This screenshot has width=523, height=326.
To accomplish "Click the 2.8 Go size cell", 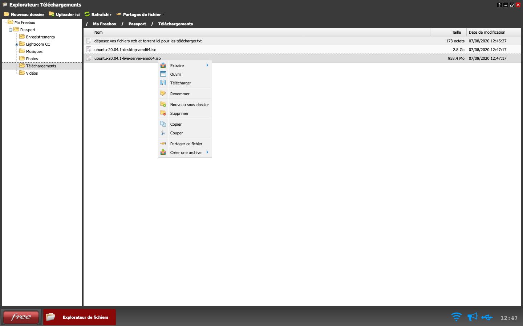I will pyautogui.click(x=458, y=50).
